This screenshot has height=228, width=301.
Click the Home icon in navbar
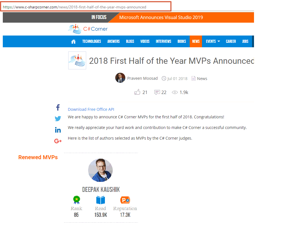pos(73,41)
